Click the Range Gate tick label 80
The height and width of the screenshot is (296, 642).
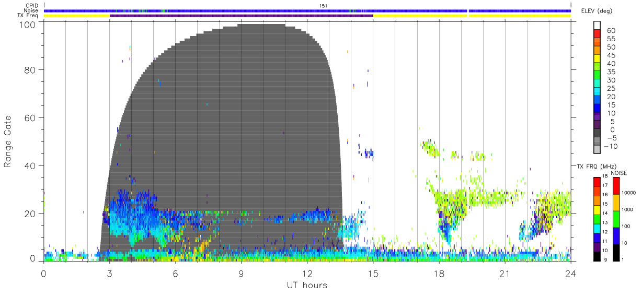(x=31, y=69)
